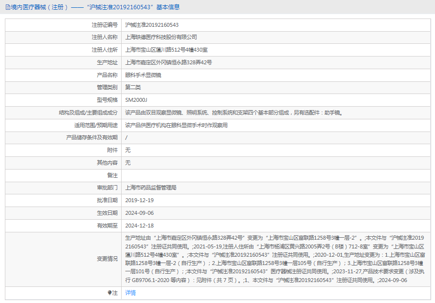This screenshot has height=303, width=435.
Task: Click the 变更情况 label cell
Action: pyautogui.click(x=63, y=259)
